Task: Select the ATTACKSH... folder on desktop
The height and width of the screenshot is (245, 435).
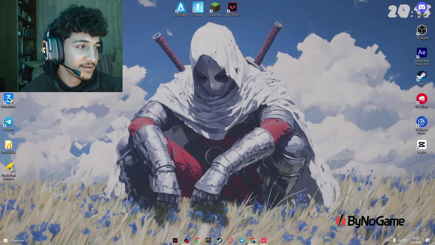Action: [8, 147]
